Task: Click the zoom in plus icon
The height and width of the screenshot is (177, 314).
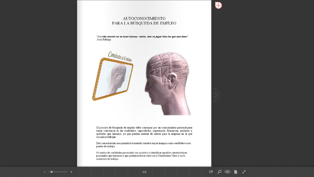Action: click(x=71, y=172)
